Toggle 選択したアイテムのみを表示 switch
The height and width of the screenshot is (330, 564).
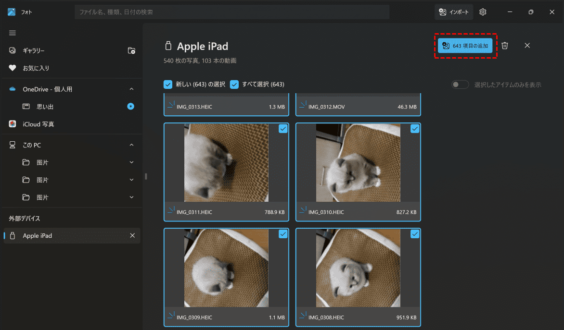[460, 85]
